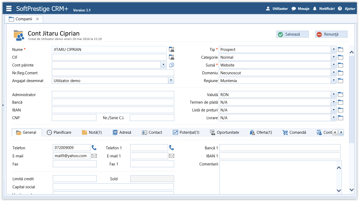Open the Adresă tab
359x201 pixels.
point(122,132)
